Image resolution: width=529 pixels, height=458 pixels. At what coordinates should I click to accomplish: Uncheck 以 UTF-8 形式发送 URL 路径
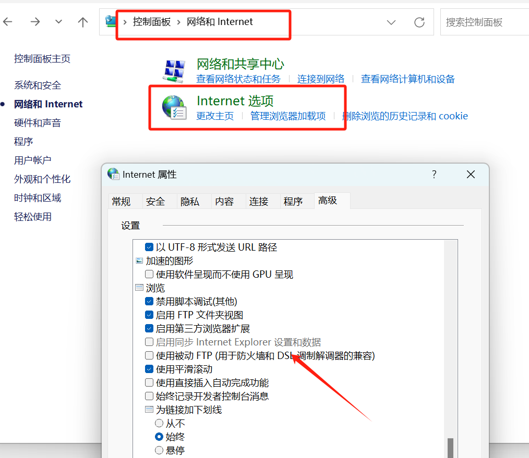coord(149,247)
